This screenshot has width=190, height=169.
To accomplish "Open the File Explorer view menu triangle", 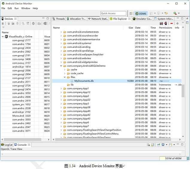I will coord(183,23).
